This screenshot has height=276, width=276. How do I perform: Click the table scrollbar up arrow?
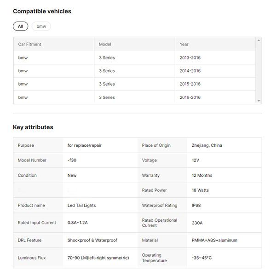(259, 40)
